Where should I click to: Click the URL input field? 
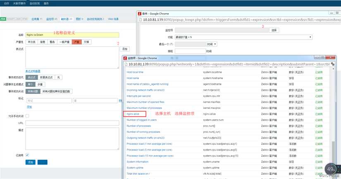tap(72, 123)
